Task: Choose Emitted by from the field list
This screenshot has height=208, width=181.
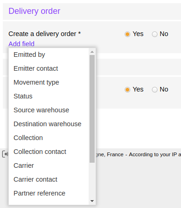Action: point(48,55)
